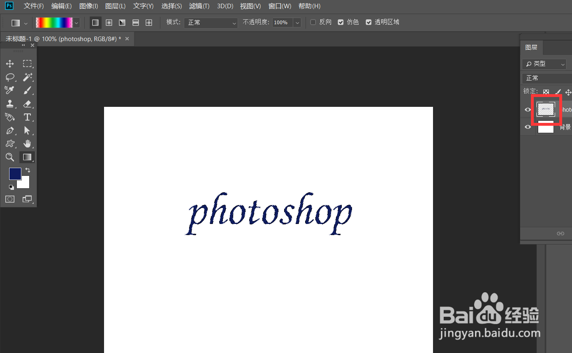The height and width of the screenshot is (353, 572).
Task: Change screen mode icon in toolbox
Action: (x=27, y=199)
